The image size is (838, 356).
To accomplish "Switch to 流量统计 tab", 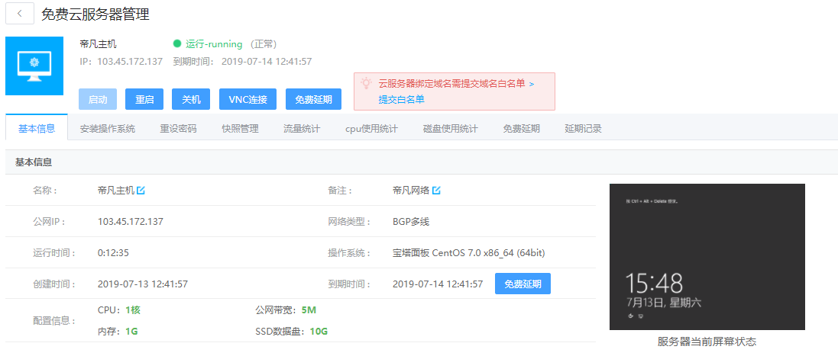I will pyautogui.click(x=302, y=128).
